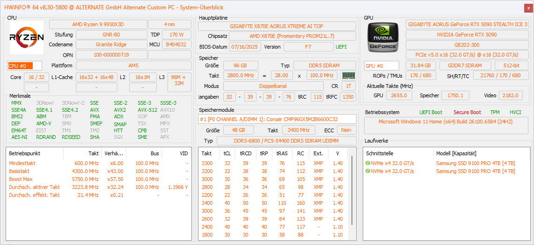This screenshot has width=534, height=245.
Task: Click the 1350 tRFC field
Action: click(348, 97)
